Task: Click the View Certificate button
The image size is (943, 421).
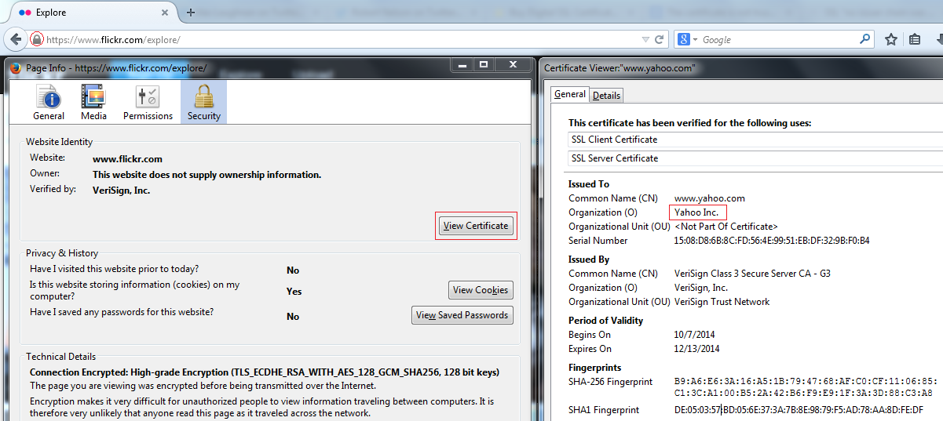Action: click(476, 226)
